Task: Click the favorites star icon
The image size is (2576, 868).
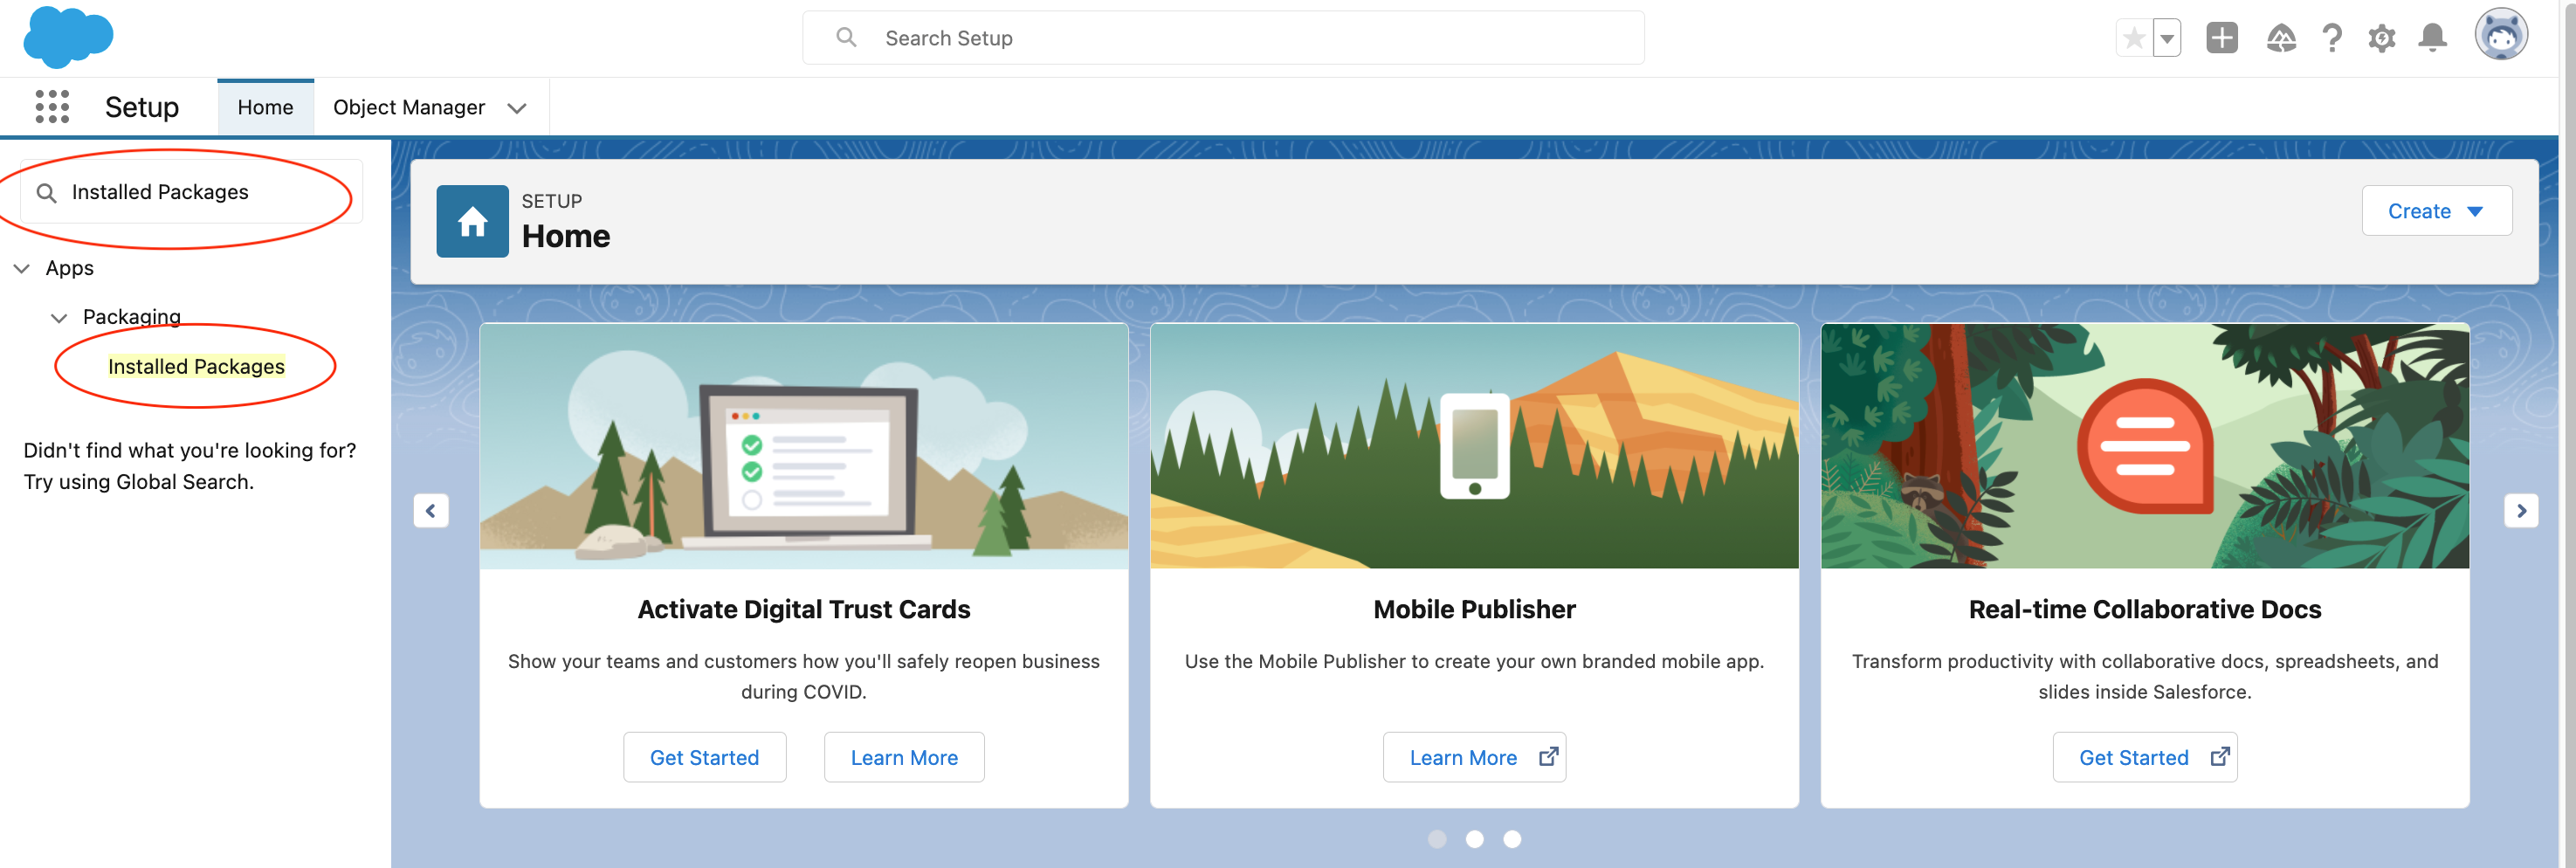Action: coord(2133,38)
